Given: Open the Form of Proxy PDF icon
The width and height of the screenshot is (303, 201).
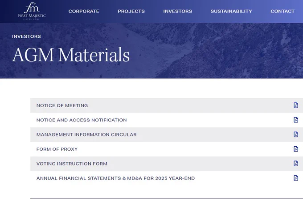Looking at the screenshot, I should pyautogui.click(x=296, y=149).
